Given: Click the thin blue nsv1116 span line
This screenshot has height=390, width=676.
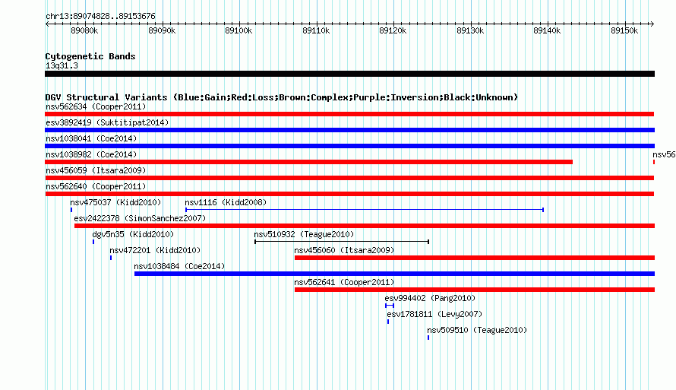Looking at the screenshot, I should click(365, 210).
